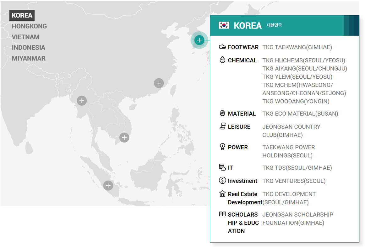Click the investment dollar coin icon
This screenshot has width=365, height=247.
click(x=222, y=181)
